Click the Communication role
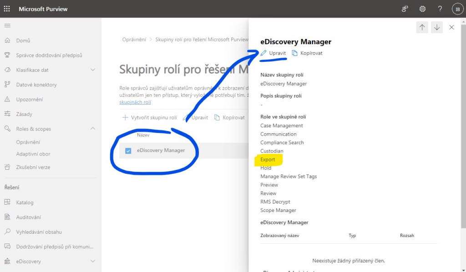 coord(278,134)
